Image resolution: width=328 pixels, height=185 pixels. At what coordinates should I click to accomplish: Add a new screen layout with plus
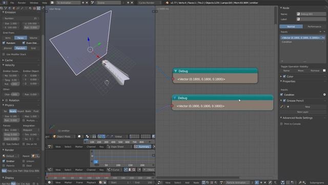83,3
